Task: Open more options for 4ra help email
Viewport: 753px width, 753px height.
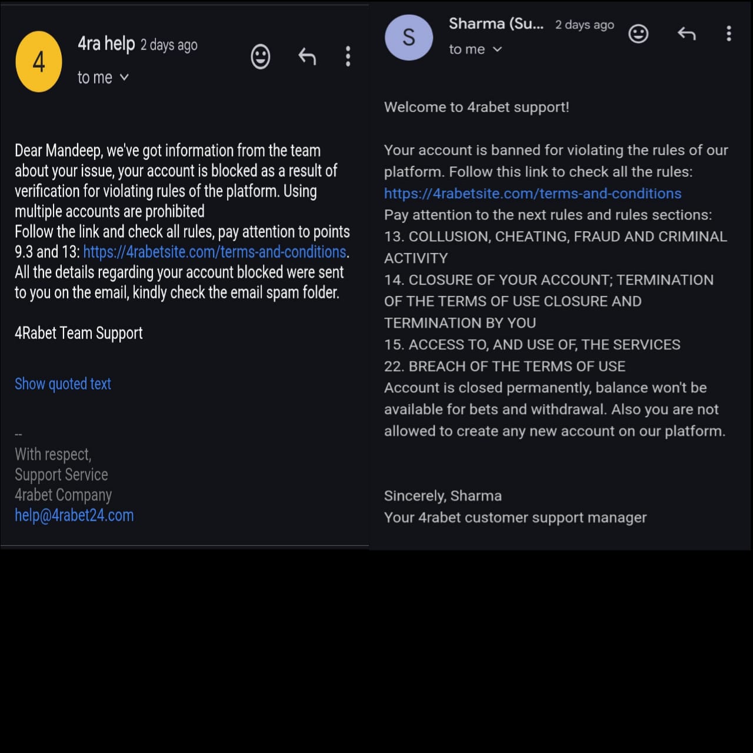Action: pyautogui.click(x=348, y=56)
